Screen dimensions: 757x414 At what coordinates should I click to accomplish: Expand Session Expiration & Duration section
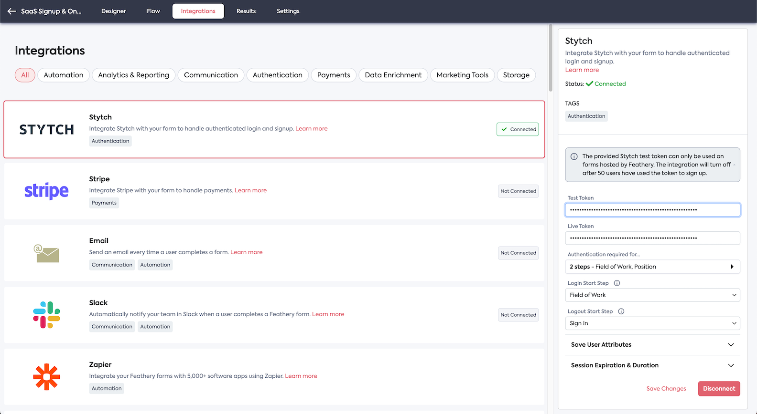653,365
